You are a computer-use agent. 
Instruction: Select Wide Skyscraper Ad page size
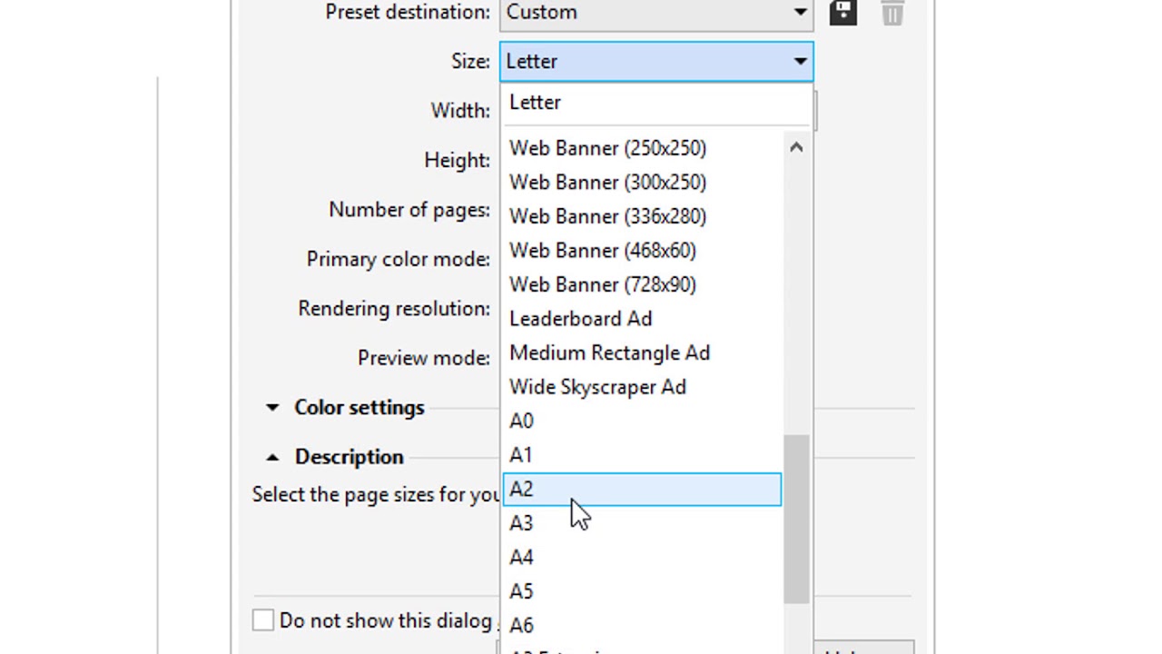click(x=641, y=387)
